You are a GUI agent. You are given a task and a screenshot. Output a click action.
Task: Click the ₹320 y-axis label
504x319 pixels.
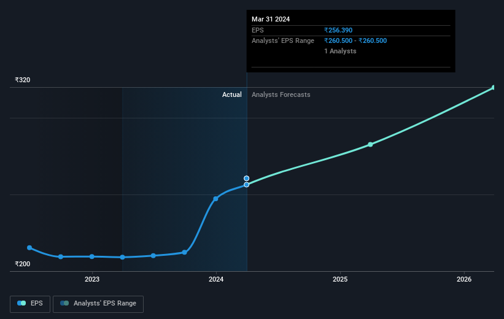tap(23, 80)
